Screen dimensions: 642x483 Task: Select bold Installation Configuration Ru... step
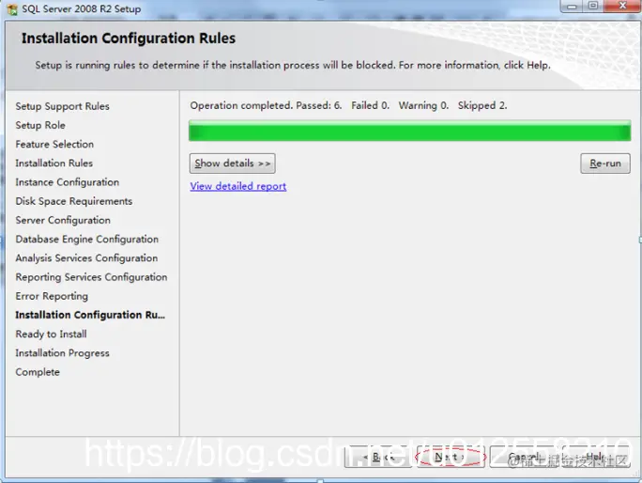point(90,315)
